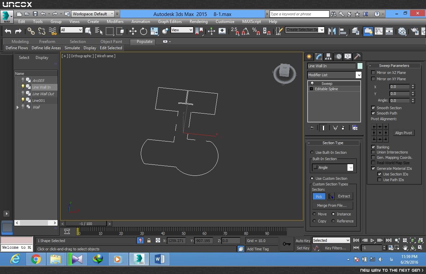Click the 3ds Max application logo button
The height and width of the screenshot is (274, 426).
coord(7,17)
